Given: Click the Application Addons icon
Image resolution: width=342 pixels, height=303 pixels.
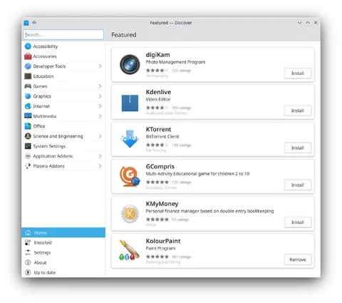Looking at the screenshot, I should click(x=28, y=156).
